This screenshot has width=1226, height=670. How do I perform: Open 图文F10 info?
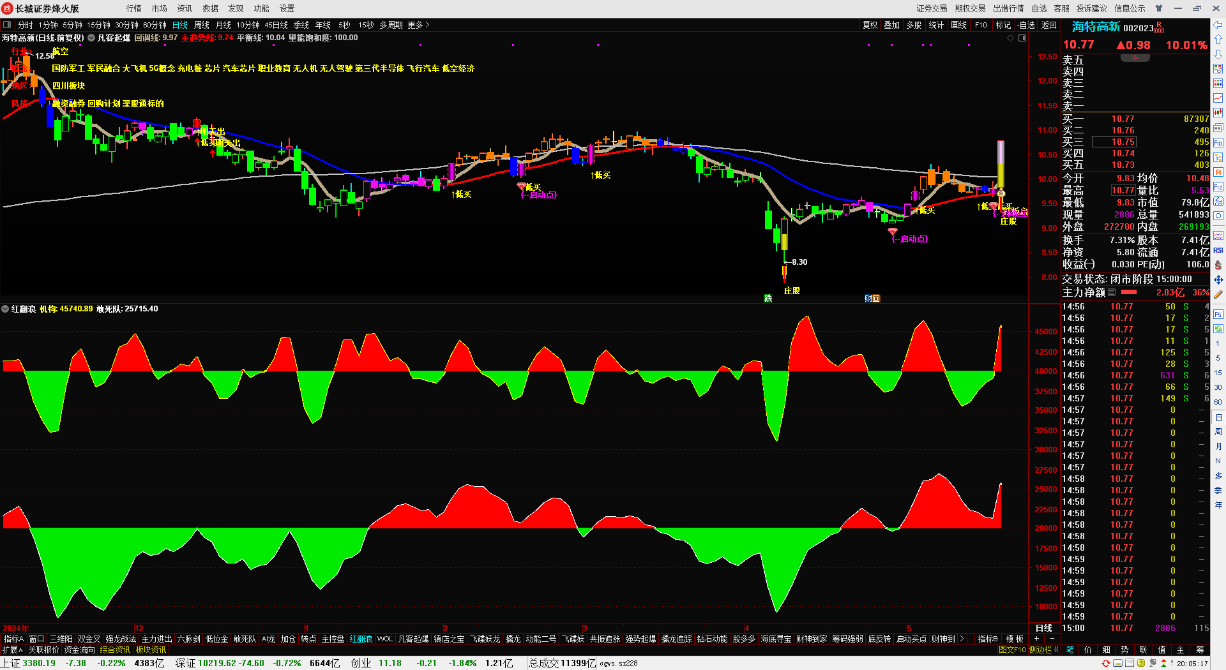[x=1012, y=650]
